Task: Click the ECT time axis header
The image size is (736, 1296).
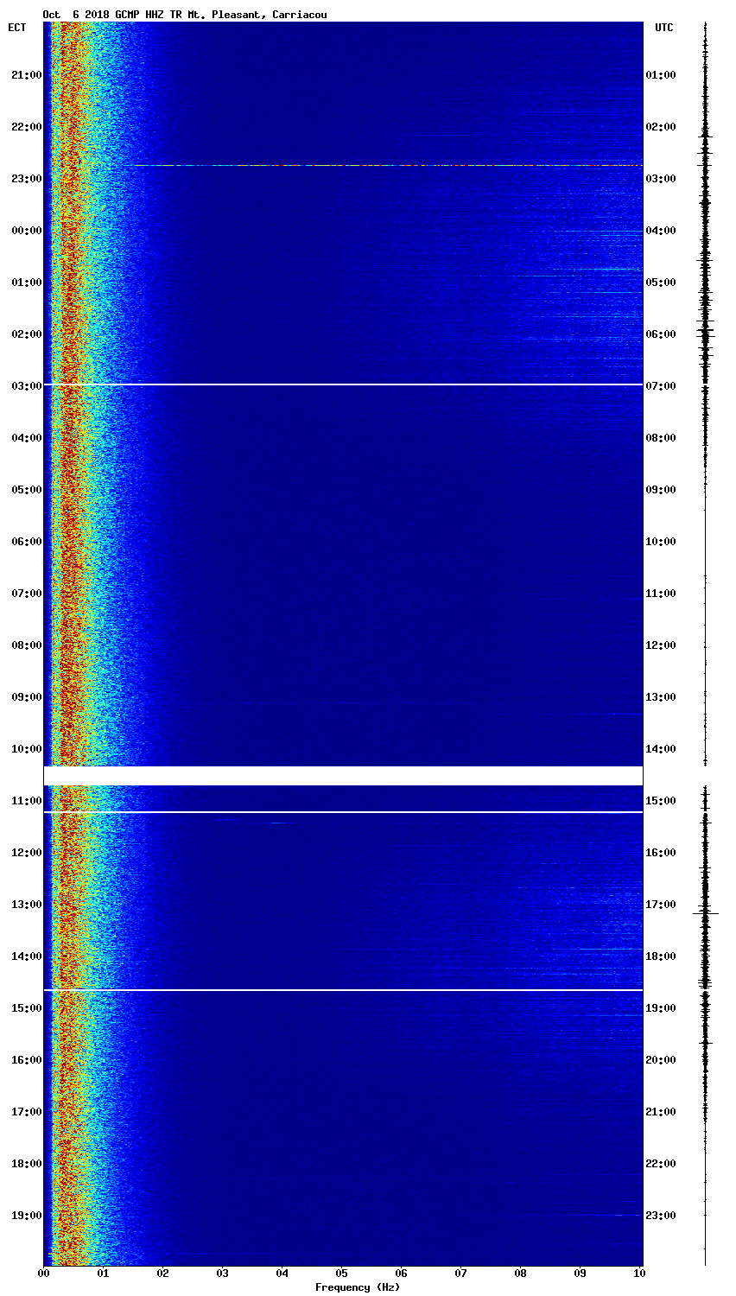Action: 17,28
